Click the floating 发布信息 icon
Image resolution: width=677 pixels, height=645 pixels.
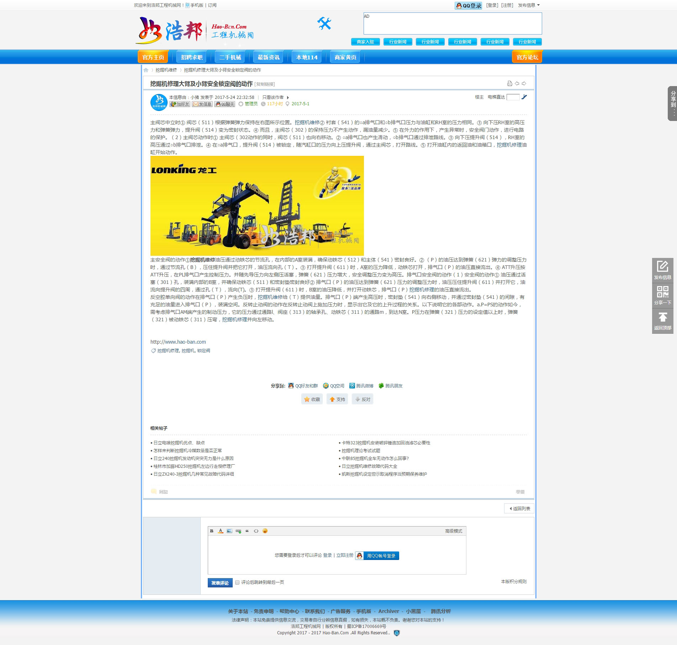point(662,270)
